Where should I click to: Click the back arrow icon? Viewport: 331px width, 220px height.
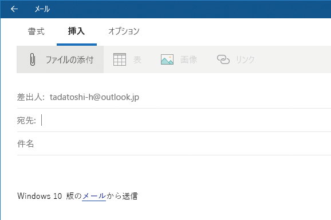[14, 9]
